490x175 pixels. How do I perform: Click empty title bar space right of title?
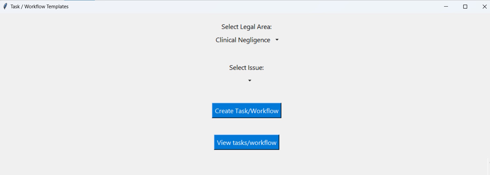(231, 7)
